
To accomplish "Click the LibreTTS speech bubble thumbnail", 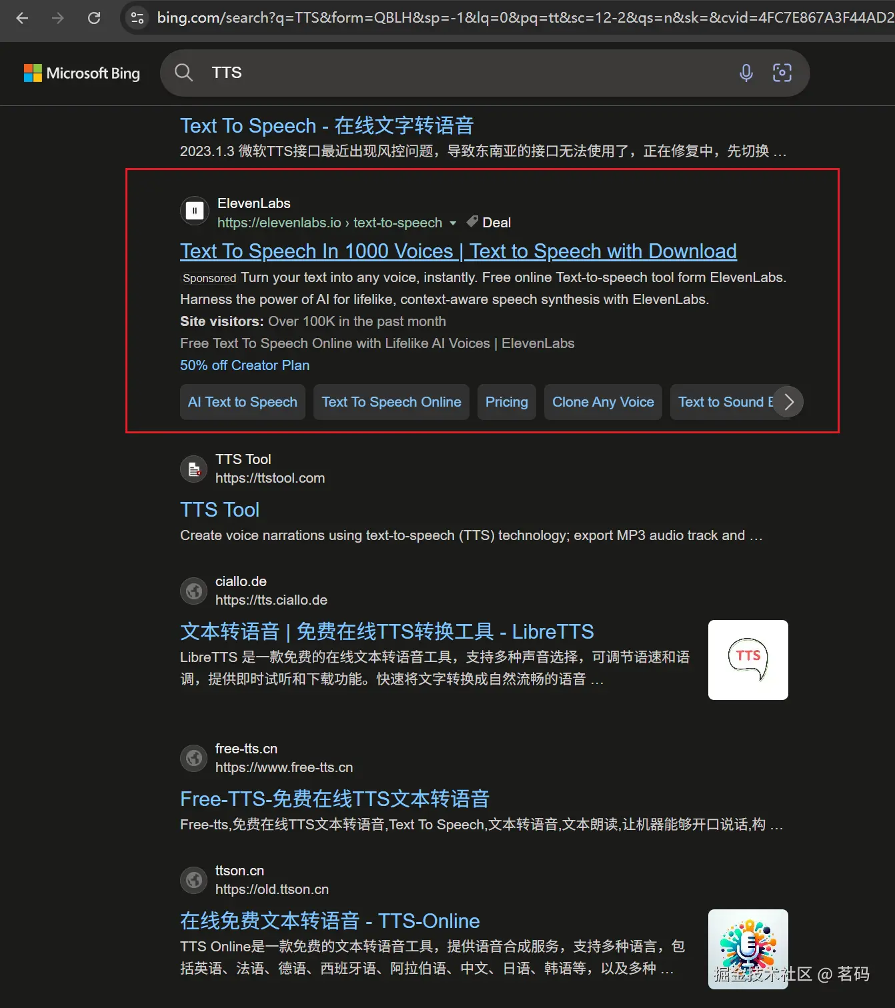I will pos(748,660).
